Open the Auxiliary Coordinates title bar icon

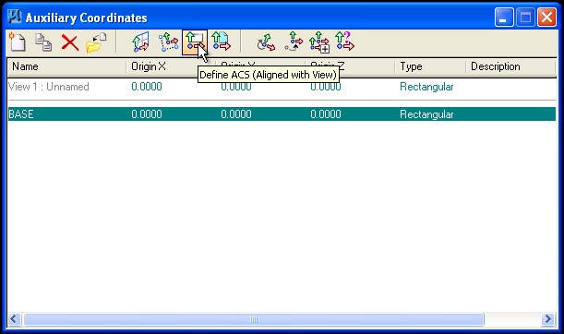point(15,17)
